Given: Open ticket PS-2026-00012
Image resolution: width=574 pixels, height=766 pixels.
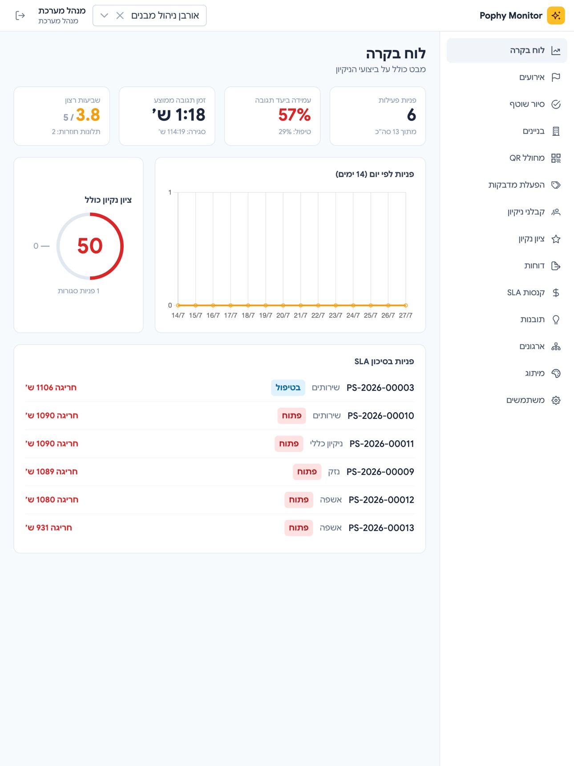Looking at the screenshot, I should (381, 500).
